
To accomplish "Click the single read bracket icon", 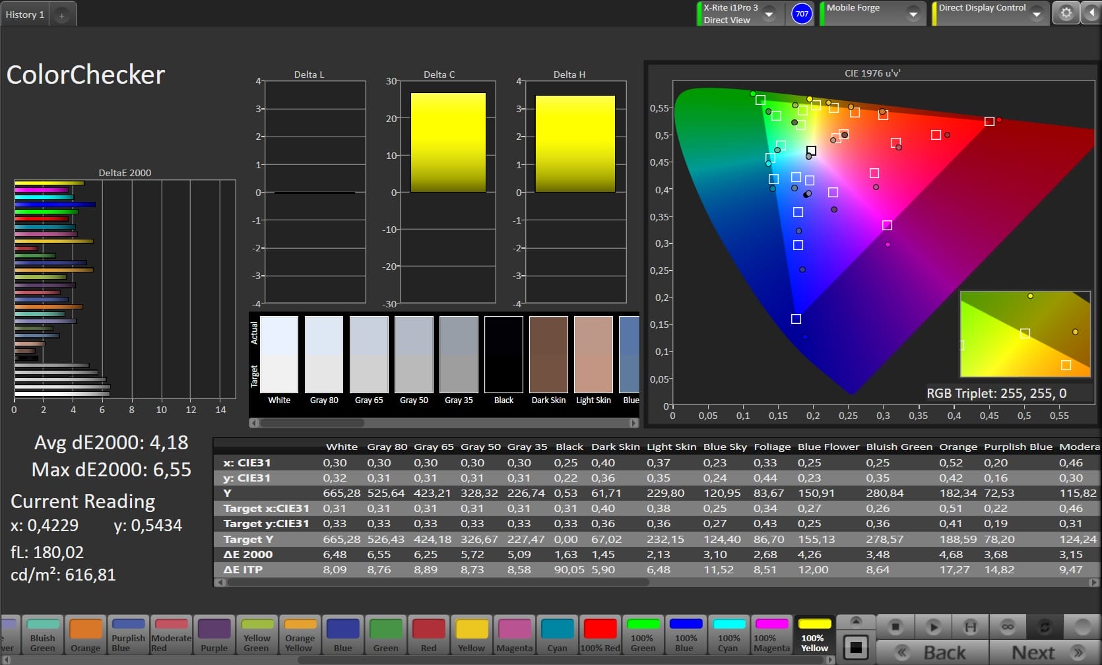I will [x=971, y=627].
